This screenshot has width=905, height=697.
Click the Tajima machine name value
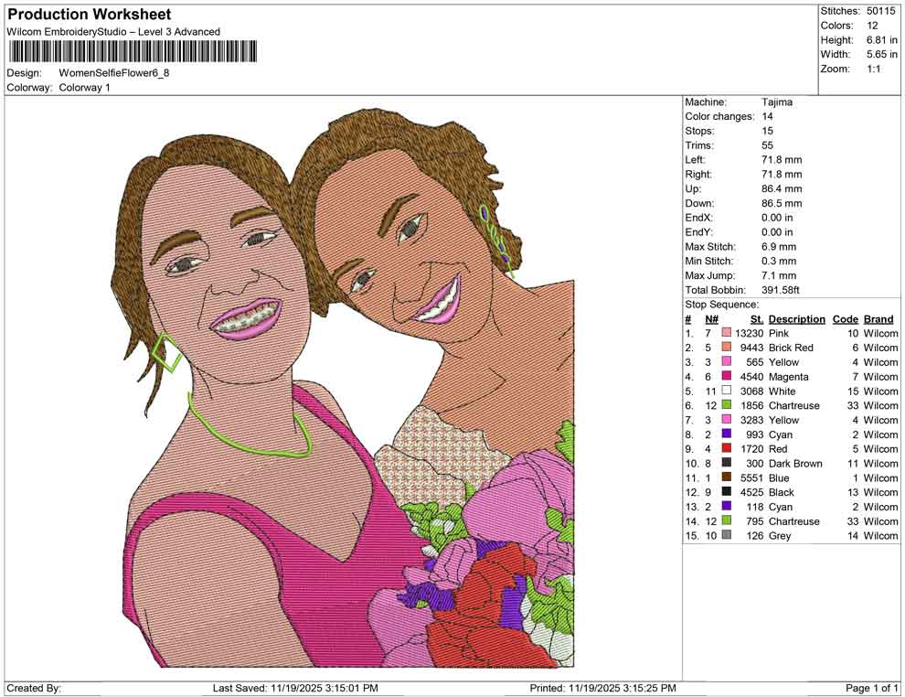[x=775, y=102]
